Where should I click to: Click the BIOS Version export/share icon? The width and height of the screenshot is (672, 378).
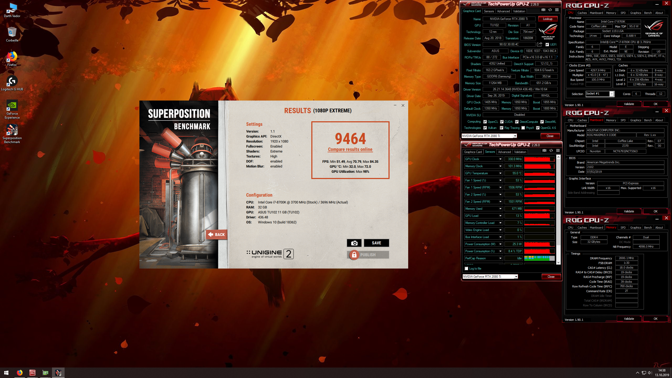pyautogui.click(x=539, y=44)
